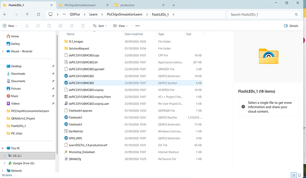
Task: Click the folder preview thumbnail in details pane
Action: [x=269, y=56]
